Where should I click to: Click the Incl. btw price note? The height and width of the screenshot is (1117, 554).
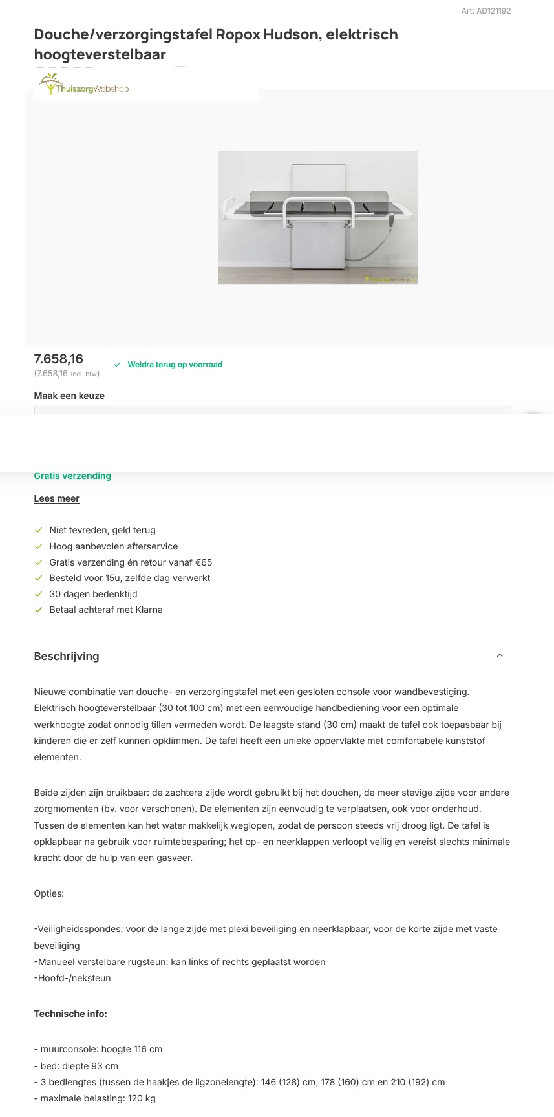click(x=68, y=373)
